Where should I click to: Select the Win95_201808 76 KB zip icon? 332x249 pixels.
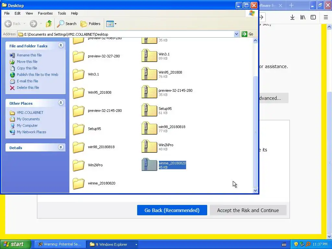pyautogui.click(x=149, y=74)
